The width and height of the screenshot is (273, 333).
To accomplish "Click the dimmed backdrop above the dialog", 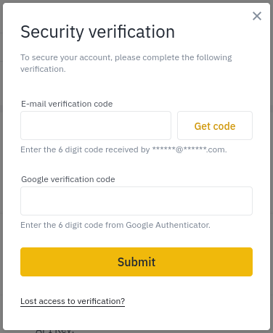I will 136,1.
